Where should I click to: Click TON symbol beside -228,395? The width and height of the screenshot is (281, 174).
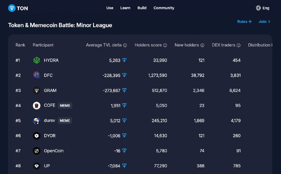coord(124,75)
